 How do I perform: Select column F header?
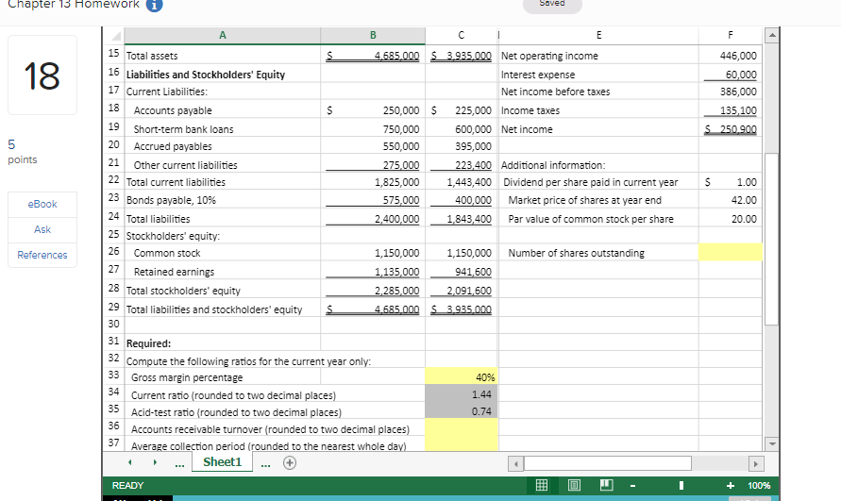pos(730,36)
